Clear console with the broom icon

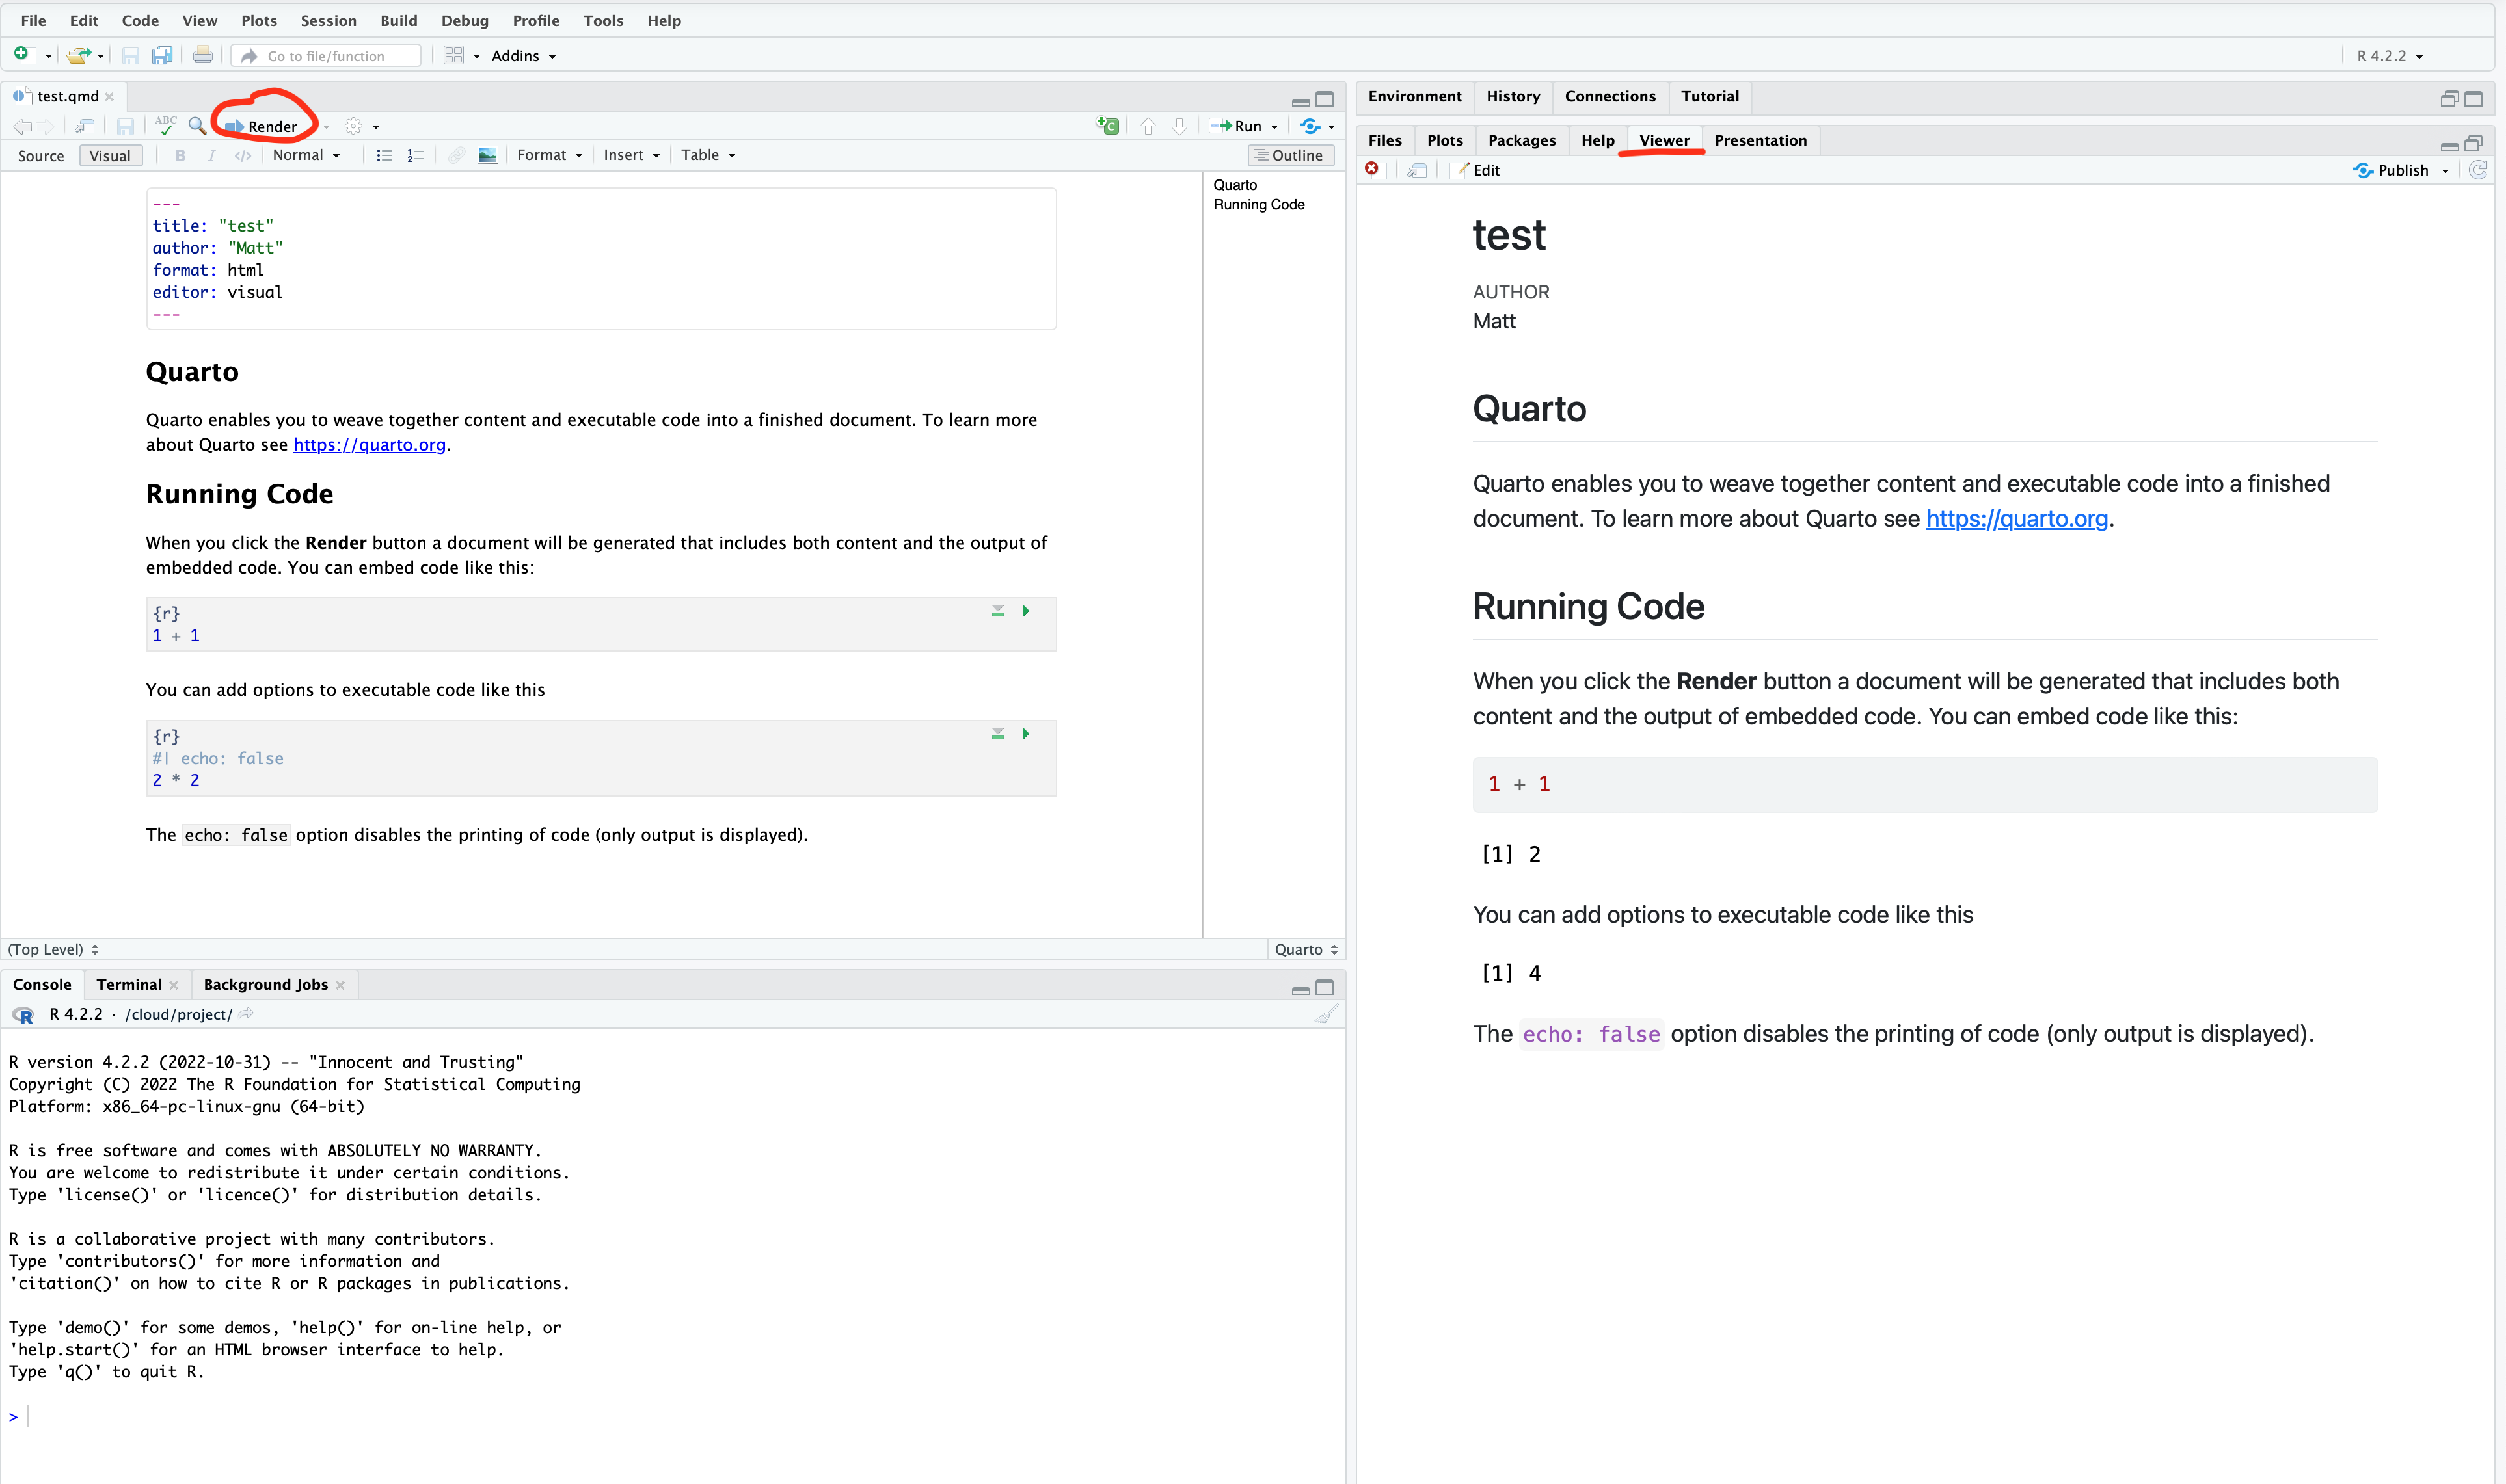pos(1325,1014)
